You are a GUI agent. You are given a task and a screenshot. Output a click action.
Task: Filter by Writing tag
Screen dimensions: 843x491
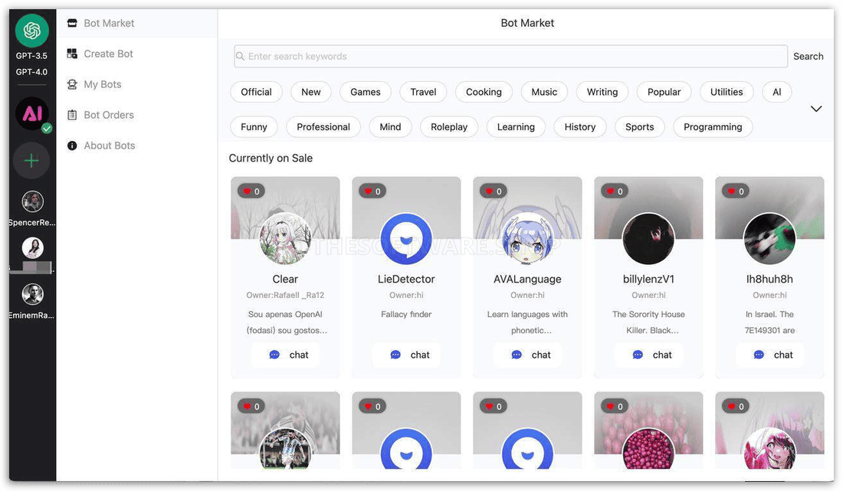(x=602, y=92)
